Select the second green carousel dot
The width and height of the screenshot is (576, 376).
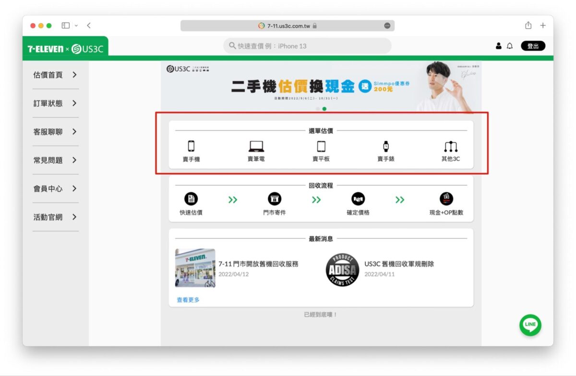[x=324, y=109]
